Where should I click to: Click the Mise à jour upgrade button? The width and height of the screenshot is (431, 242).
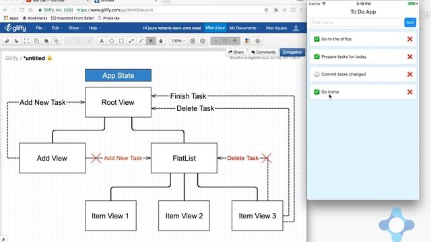pos(215,28)
